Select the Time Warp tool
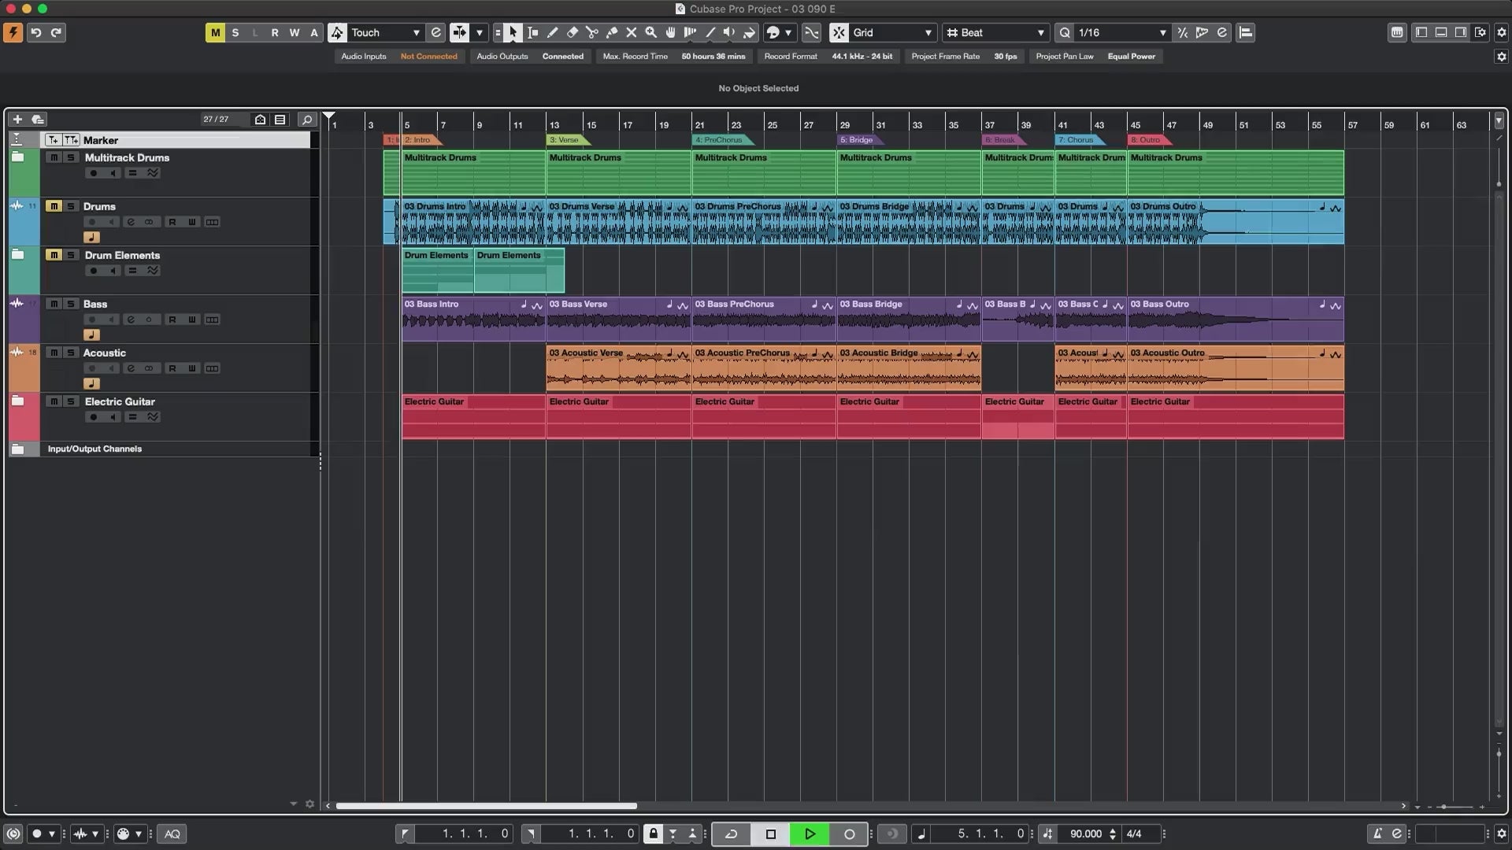This screenshot has width=1512, height=850. [691, 32]
